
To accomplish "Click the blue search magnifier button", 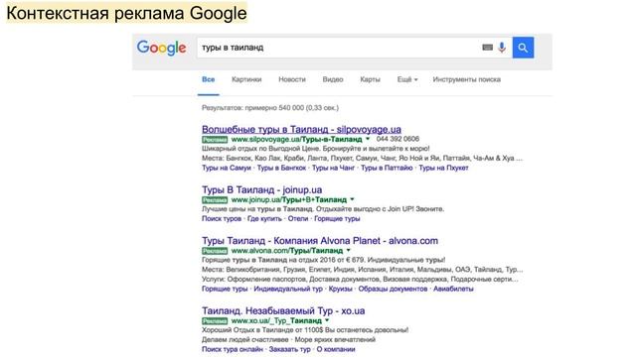I will click(x=523, y=48).
